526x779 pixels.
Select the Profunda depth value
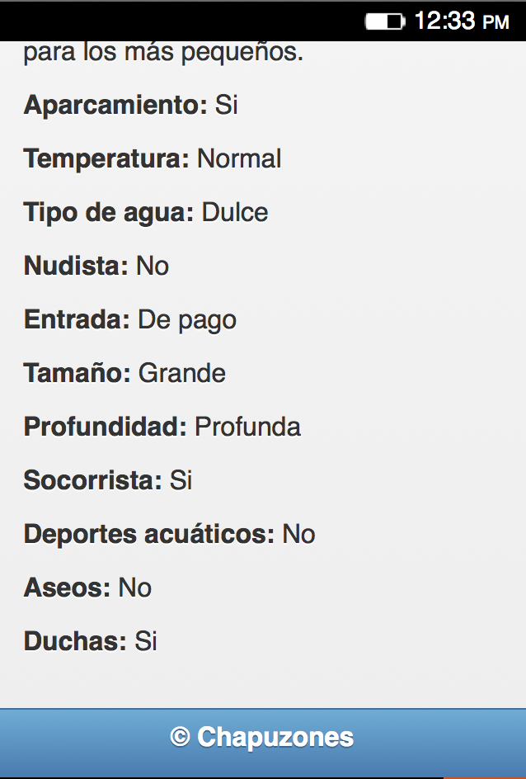point(247,427)
